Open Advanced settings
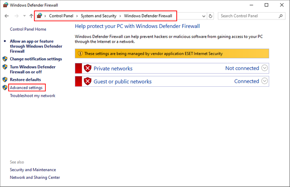The height and width of the screenshot is (187, 290). click(x=26, y=88)
